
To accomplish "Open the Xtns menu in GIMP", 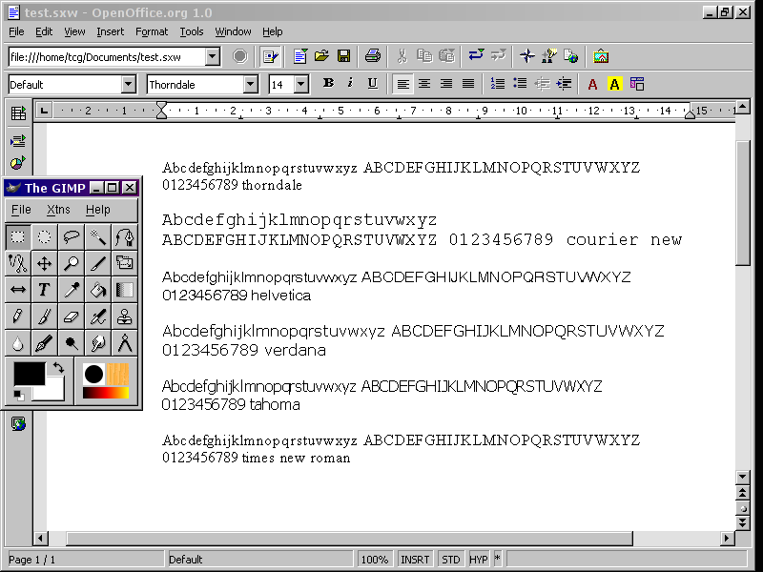I will coord(58,210).
